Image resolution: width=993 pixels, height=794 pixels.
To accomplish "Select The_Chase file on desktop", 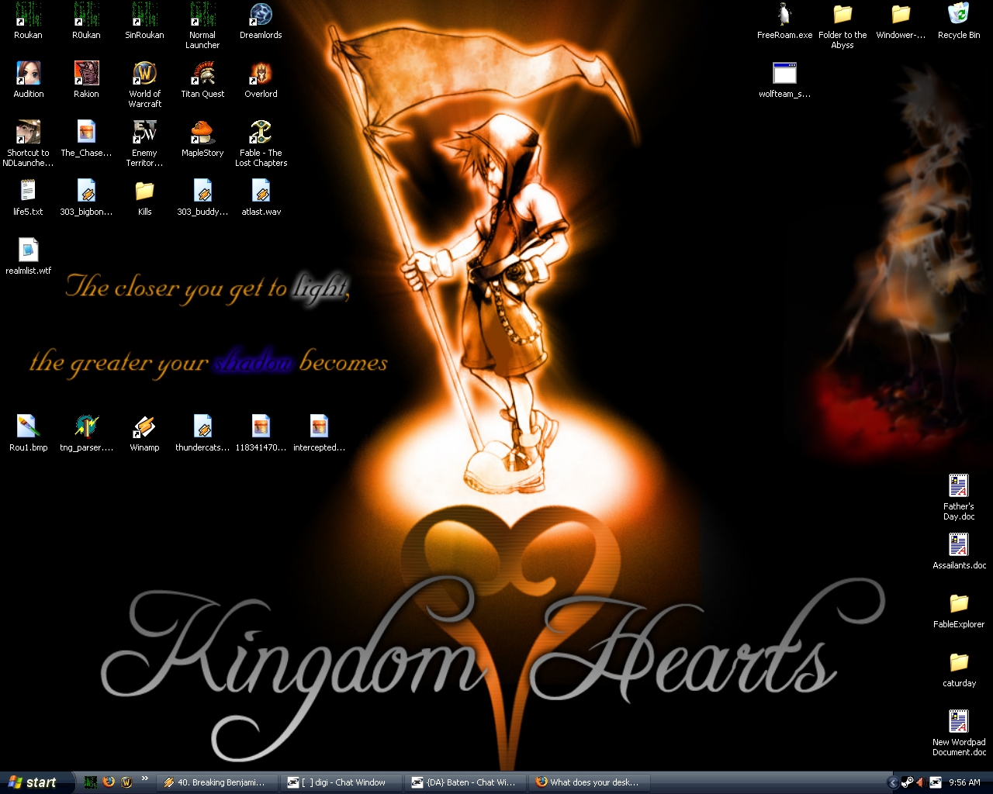I will tap(86, 139).
